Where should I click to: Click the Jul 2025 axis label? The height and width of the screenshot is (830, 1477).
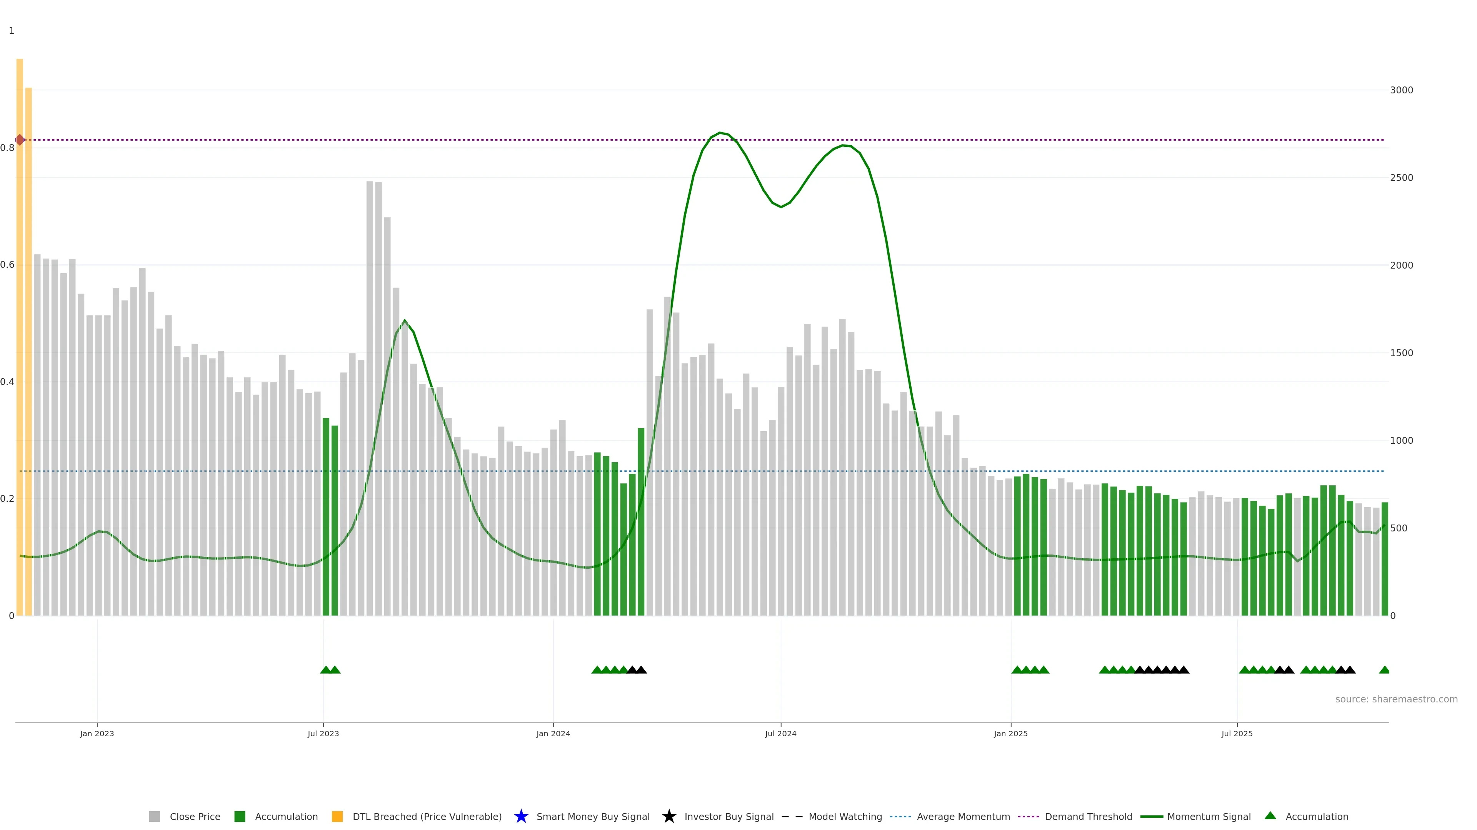(x=1237, y=733)
